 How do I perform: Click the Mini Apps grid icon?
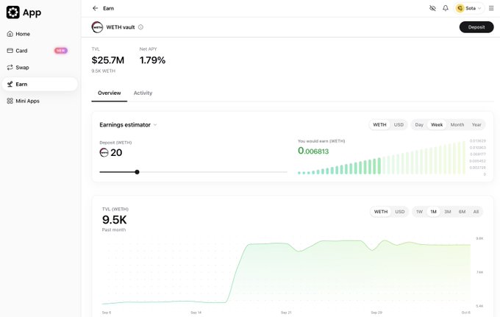tap(10, 101)
